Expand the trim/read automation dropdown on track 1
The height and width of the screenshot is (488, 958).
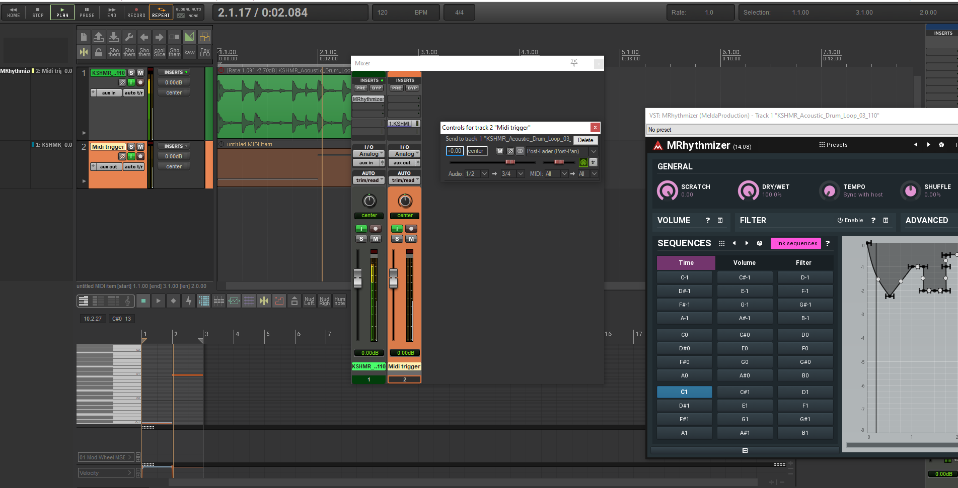pos(369,180)
